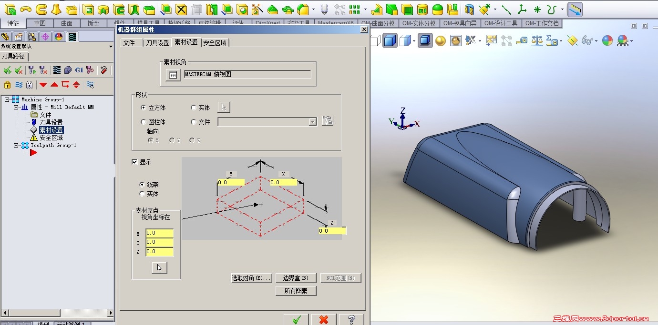Image resolution: width=658 pixels, height=325 pixels.
Task: Click the X-marked delete body icon
Action: pos(181,9)
